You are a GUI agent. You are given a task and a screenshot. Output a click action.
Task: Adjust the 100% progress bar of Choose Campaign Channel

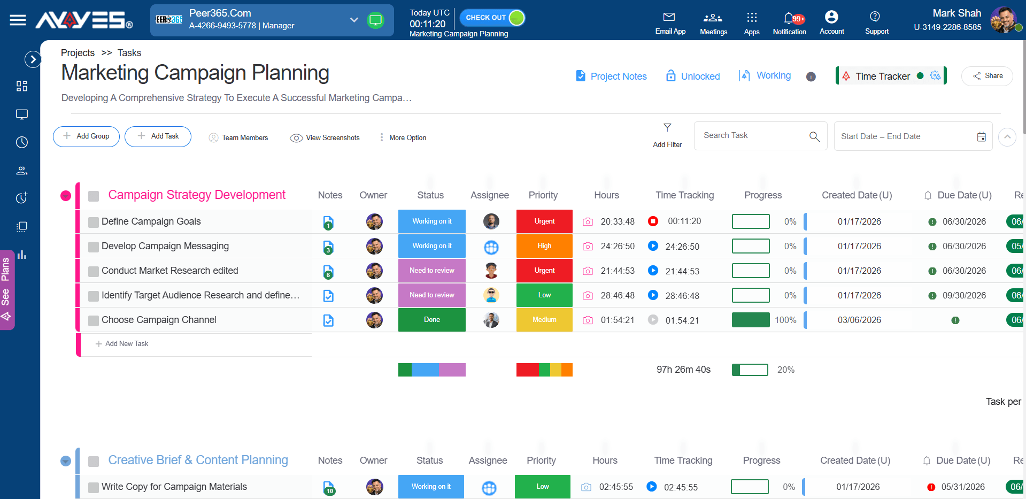click(751, 320)
